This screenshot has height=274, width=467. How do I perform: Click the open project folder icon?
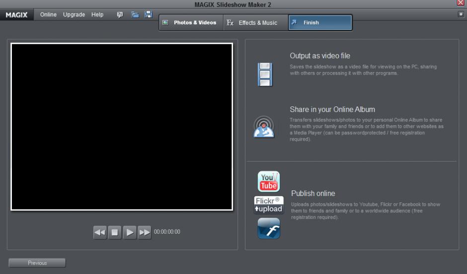click(135, 14)
